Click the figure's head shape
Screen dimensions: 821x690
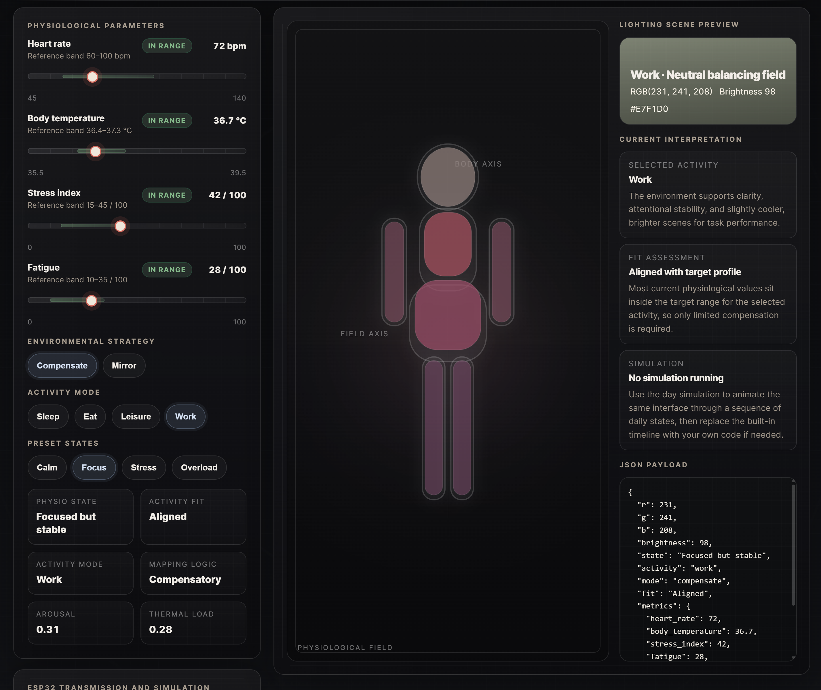[448, 177]
